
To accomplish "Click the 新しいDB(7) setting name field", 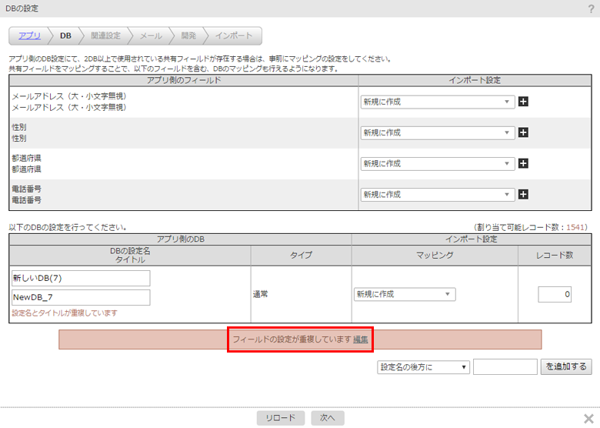I will (81, 279).
